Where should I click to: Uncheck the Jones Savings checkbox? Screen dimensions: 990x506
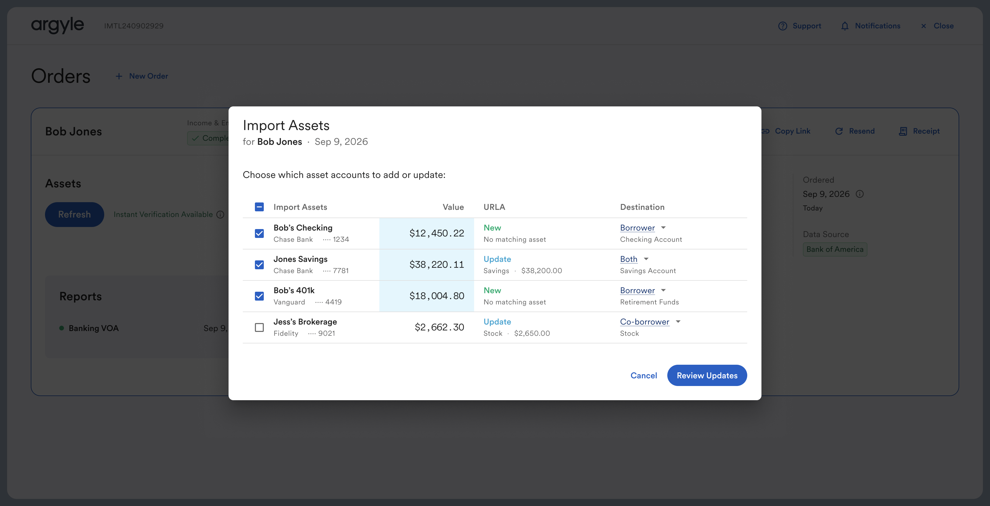[x=259, y=265]
